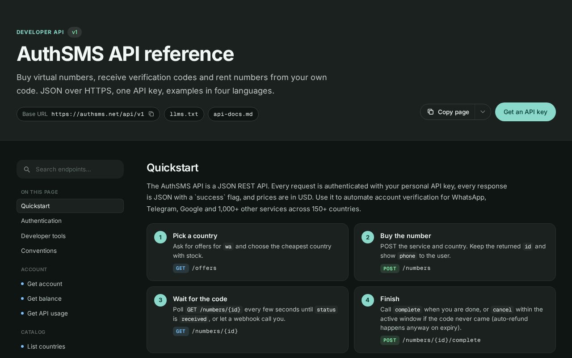Focus the Search endpoints field

70,169
